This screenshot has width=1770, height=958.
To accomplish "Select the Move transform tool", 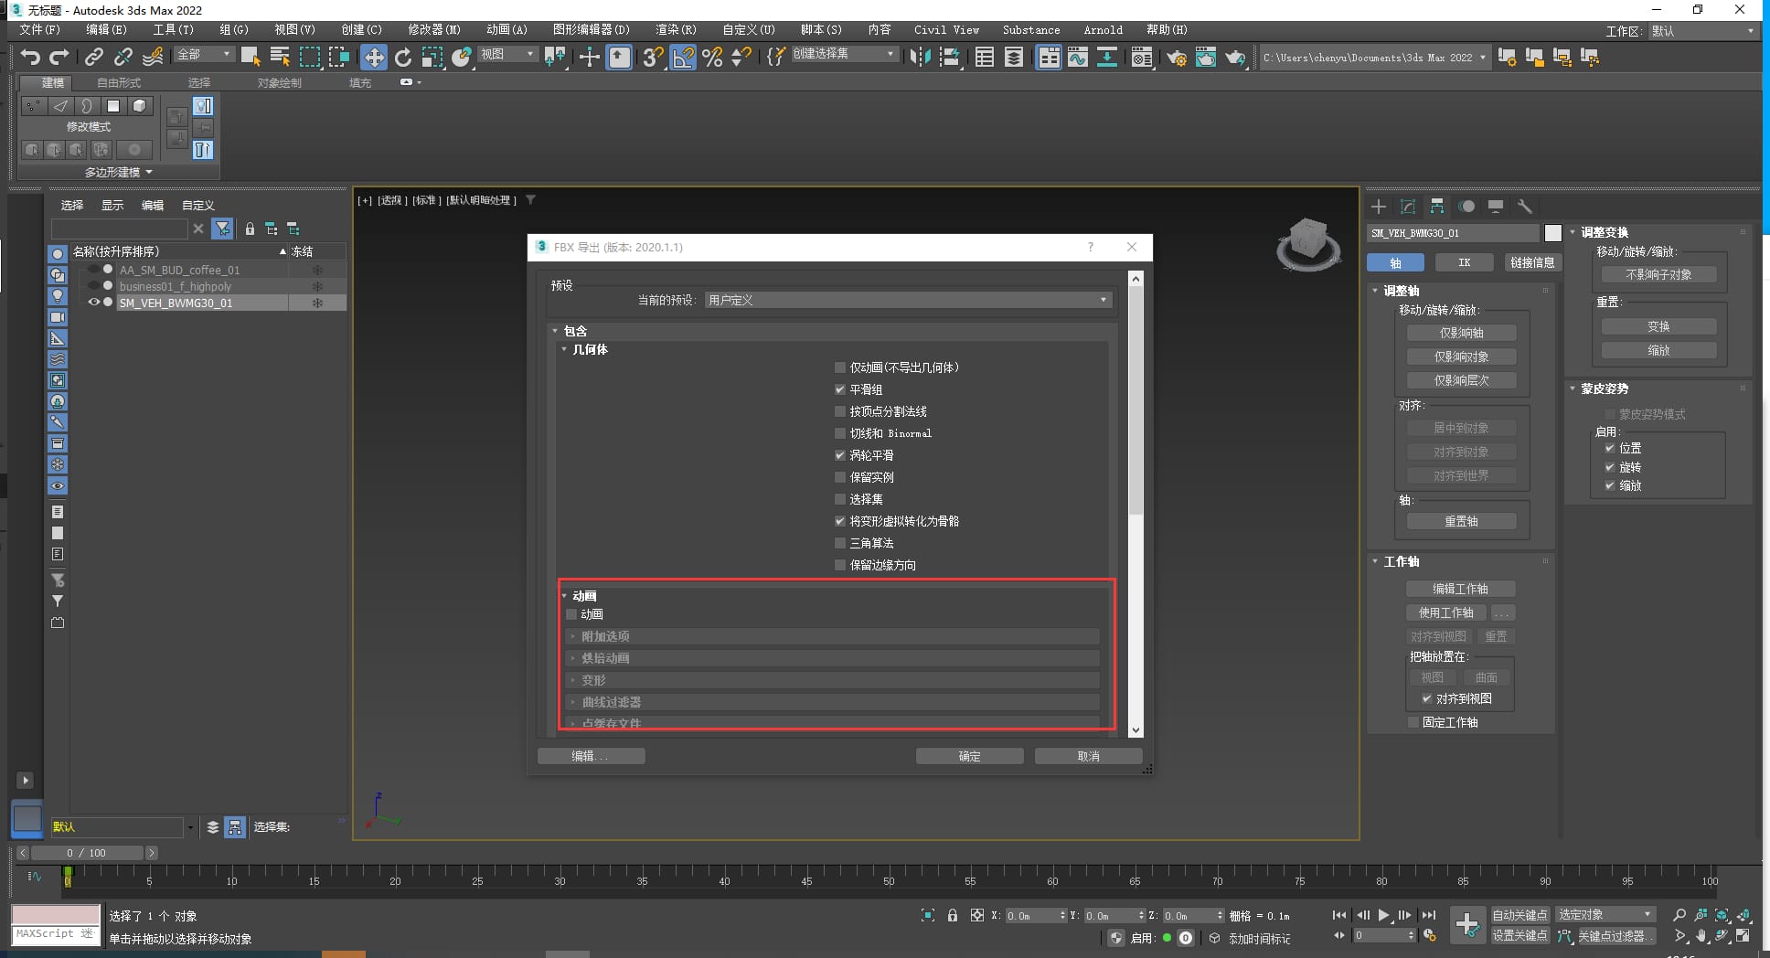I will pyautogui.click(x=373, y=58).
